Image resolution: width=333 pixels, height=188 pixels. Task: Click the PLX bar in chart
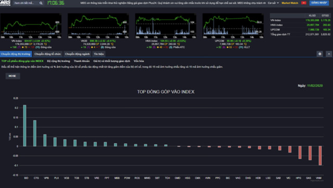(55, 142)
